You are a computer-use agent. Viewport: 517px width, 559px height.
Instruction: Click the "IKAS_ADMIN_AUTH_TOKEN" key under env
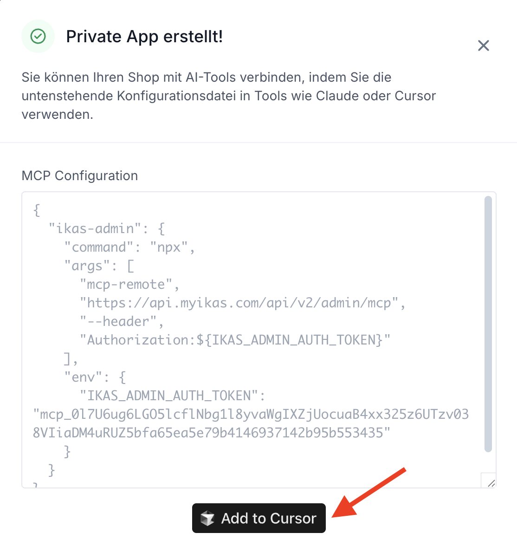[172, 396]
